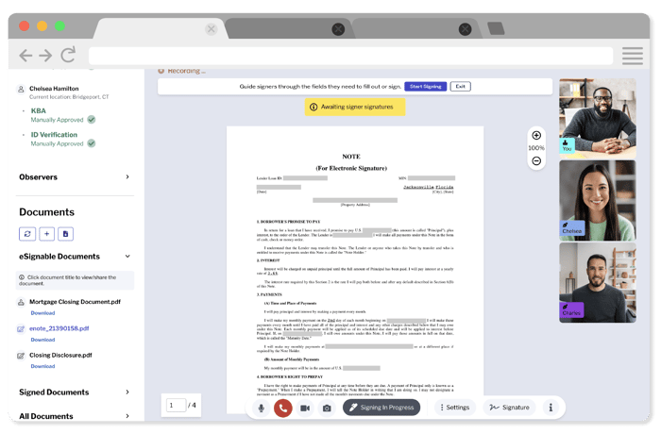Add a new document with plus button
661x434 pixels.
(47, 234)
